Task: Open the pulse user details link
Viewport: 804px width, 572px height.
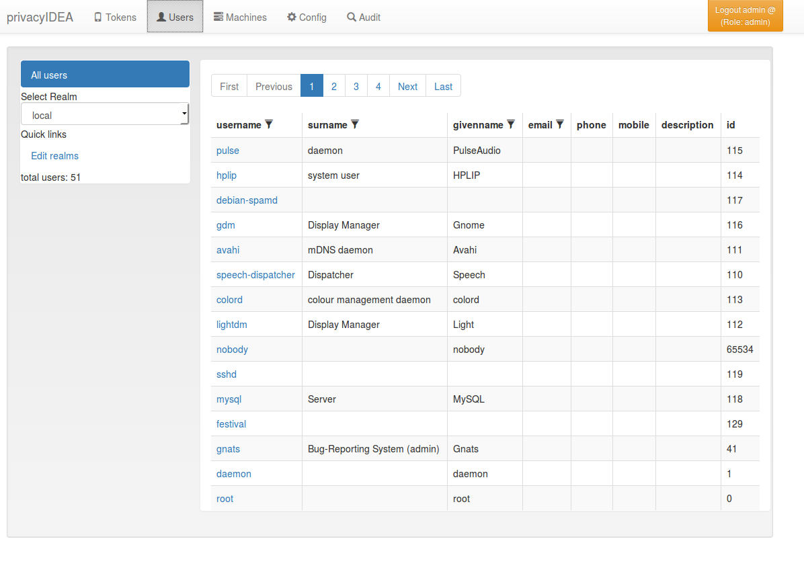Action: tap(228, 151)
